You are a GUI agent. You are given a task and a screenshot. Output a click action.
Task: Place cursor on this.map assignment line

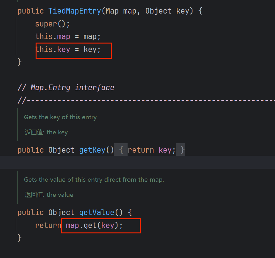(x=68, y=37)
